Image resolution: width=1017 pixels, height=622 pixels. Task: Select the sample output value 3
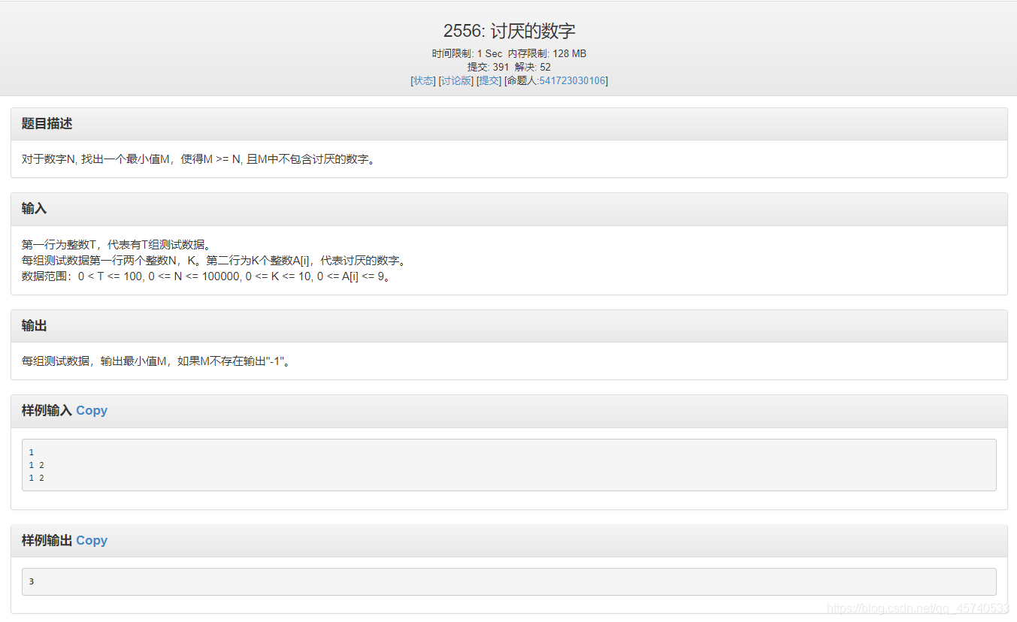(31, 581)
